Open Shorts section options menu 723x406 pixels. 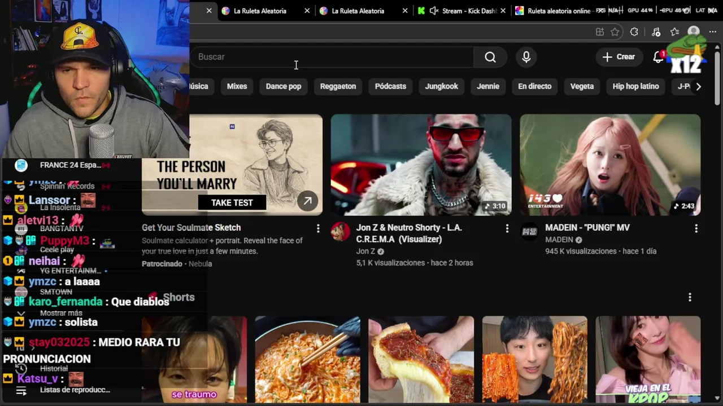point(690,297)
